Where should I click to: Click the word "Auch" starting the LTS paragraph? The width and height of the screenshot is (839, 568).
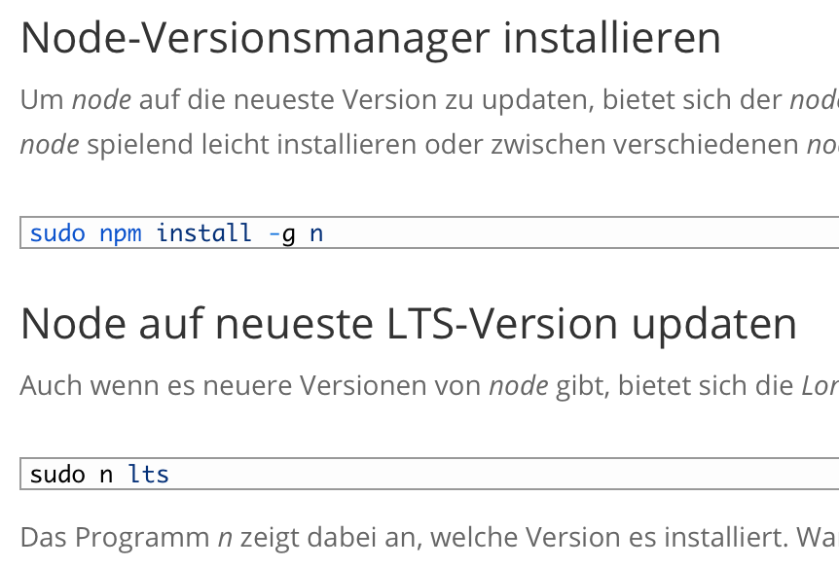pyautogui.click(x=52, y=386)
